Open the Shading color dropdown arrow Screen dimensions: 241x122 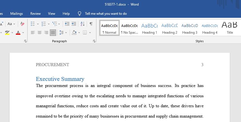pos(79,33)
